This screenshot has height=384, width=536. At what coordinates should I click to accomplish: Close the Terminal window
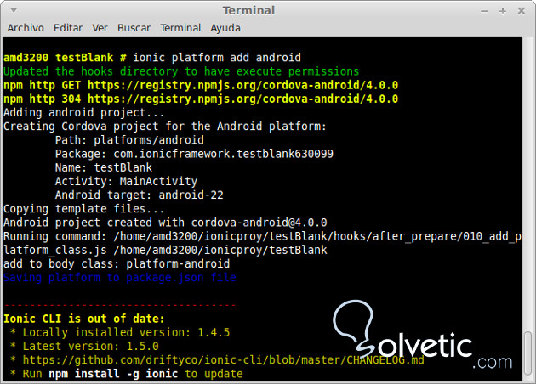coord(522,11)
